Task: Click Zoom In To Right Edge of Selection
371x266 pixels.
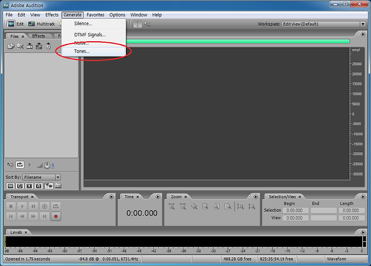Action: tap(227, 206)
